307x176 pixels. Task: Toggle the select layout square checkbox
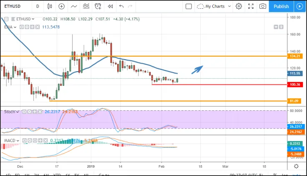(189, 6)
